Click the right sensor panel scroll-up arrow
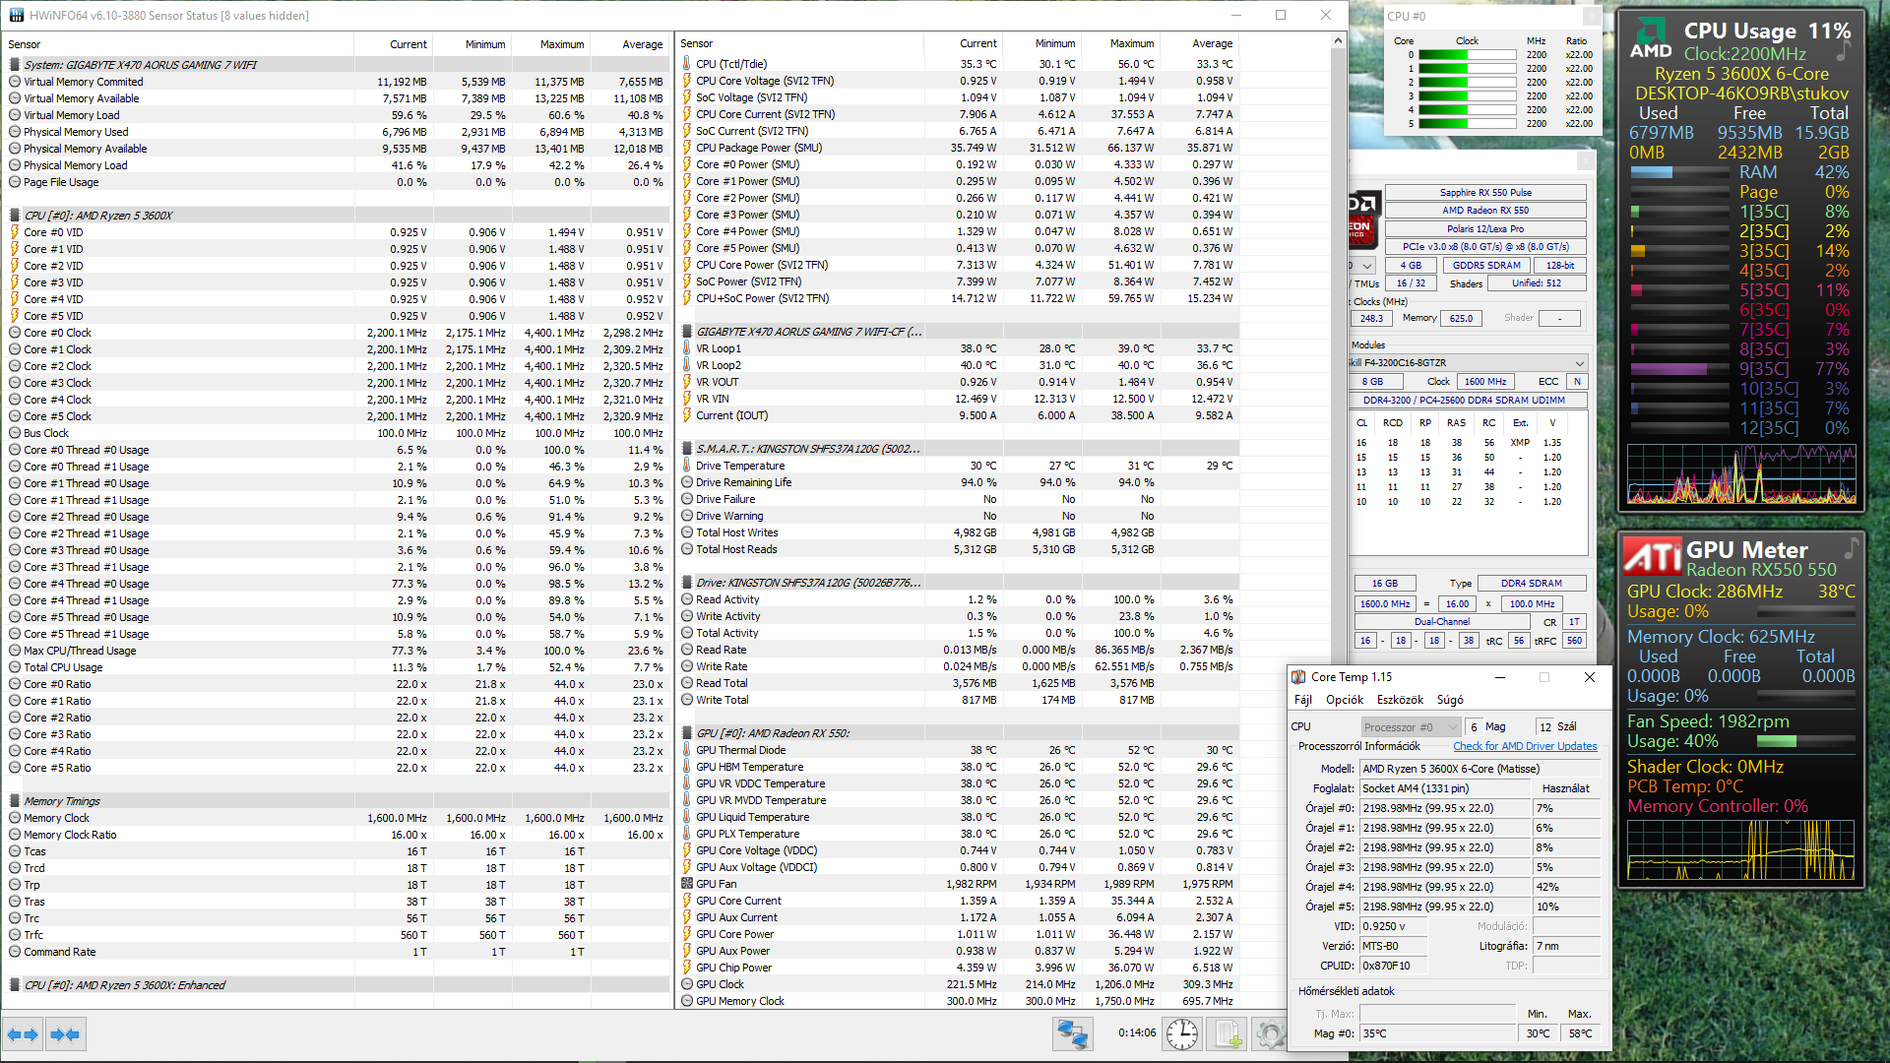Image resolution: width=1890 pixels, height=1063 pixels. (1338, 41)
